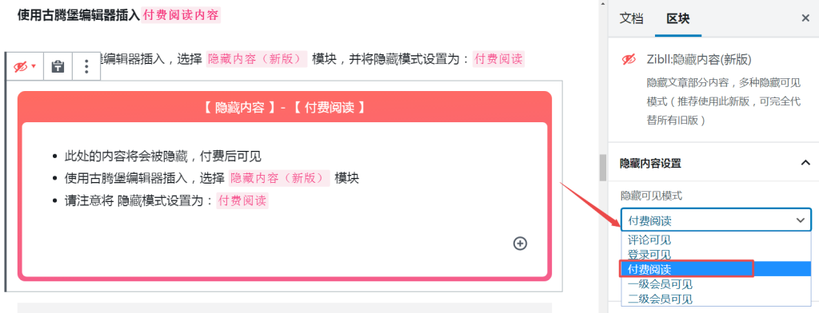The width and height of the screenshot is (819, 313).
Task: Open the clipboard icon in block toolbar
Action: (x=58, y=66)
